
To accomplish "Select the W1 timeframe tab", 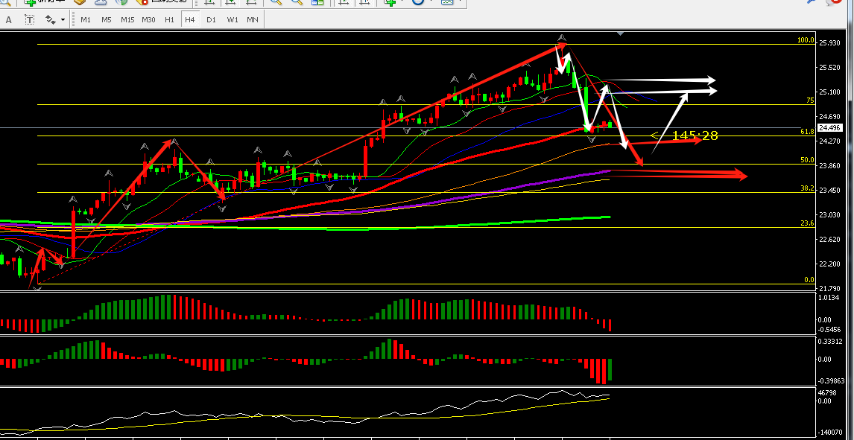I will pos(232,19).
